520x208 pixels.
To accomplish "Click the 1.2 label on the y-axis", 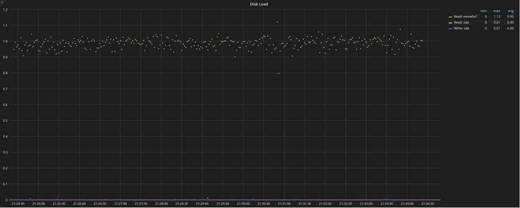I will coord(5,10).
